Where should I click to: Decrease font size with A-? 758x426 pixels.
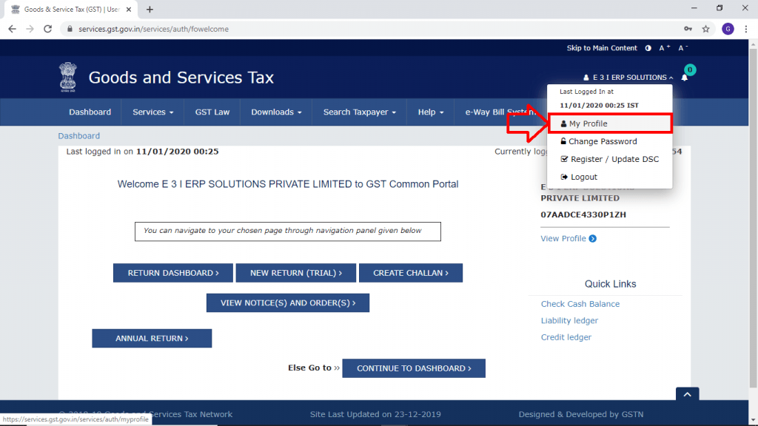682,48
